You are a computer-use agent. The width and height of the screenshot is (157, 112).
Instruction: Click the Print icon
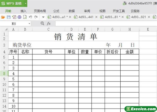coord(19,17)
